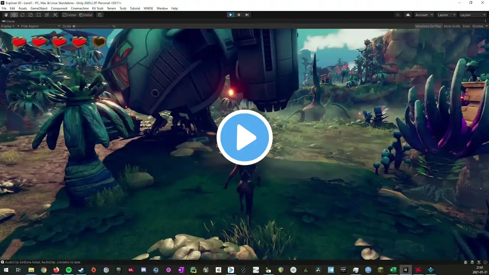Click the Game view Scale slider
The height and width of the screenshot is (275, 489).
(92, 26)
